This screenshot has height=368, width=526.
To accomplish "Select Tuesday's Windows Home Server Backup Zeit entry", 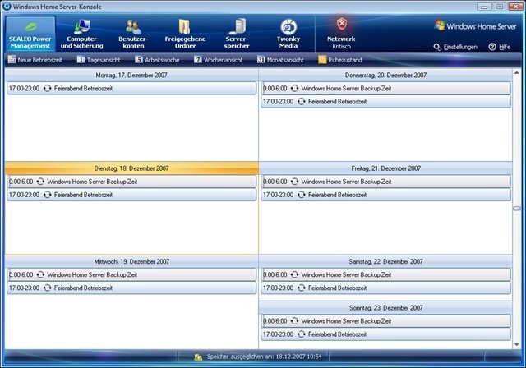I will click(131, 182).
